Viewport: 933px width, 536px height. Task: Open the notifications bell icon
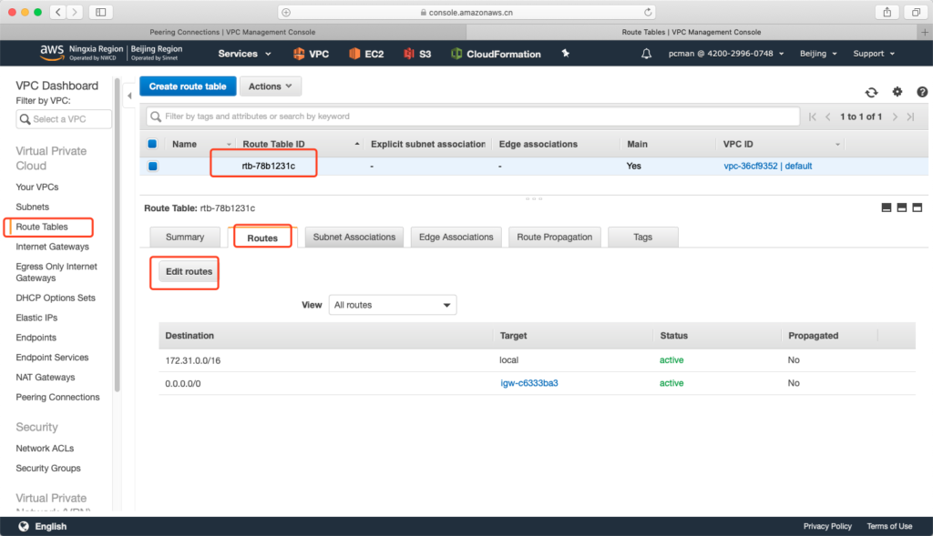pyautogui.click(x=647, y=54)
